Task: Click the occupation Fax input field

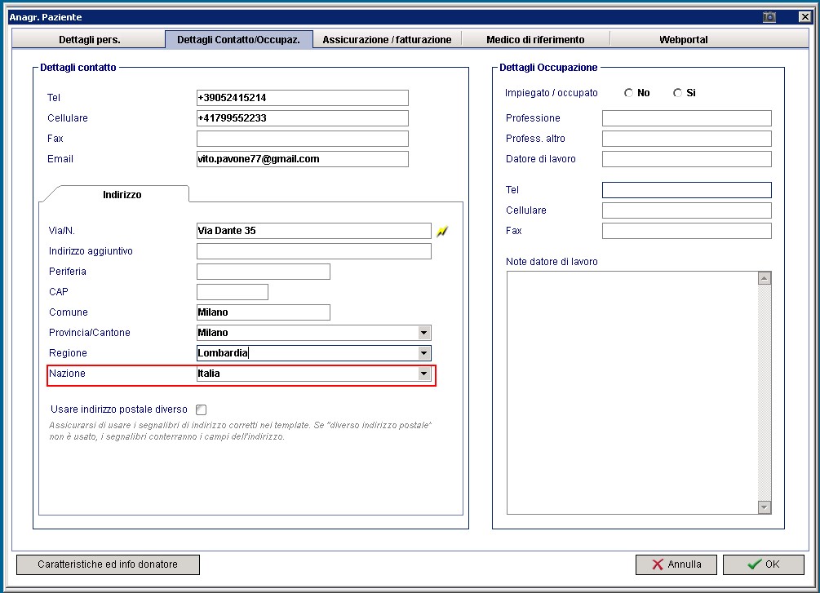Action: [687, 231]
